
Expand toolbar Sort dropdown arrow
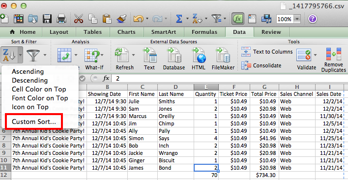(x=206, y=19)
